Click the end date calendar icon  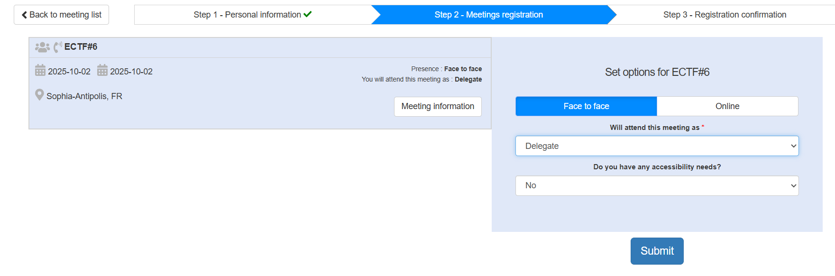point(102,71)
